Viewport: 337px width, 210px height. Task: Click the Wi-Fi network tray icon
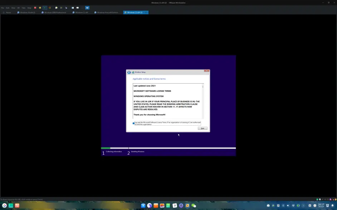click(293, 205)
